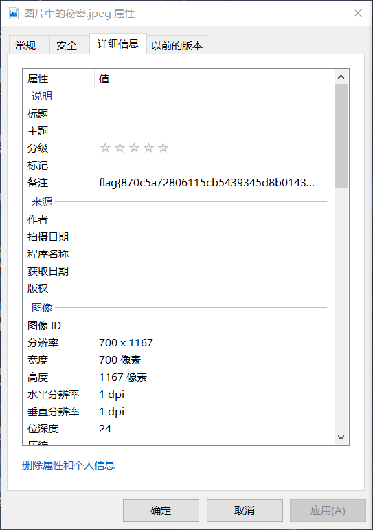This screenshot has height=530, width=373.
Task: Click the 说明 section heading
Action: 42,96
